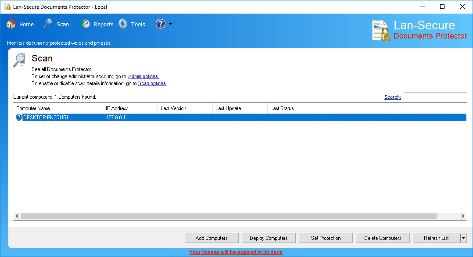
Task: Open the Refresh List dropdown arrow
Action: [x=464, y=238]
